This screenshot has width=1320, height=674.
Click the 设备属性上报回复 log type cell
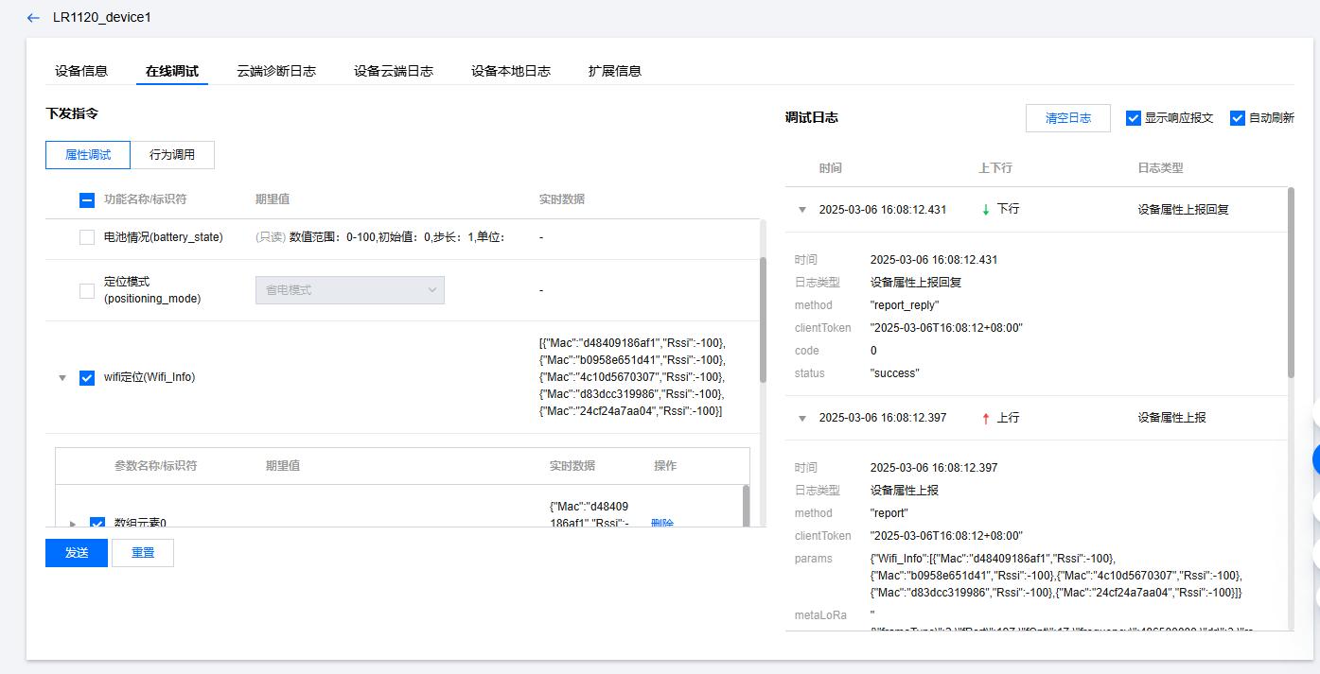[1183, 210]
